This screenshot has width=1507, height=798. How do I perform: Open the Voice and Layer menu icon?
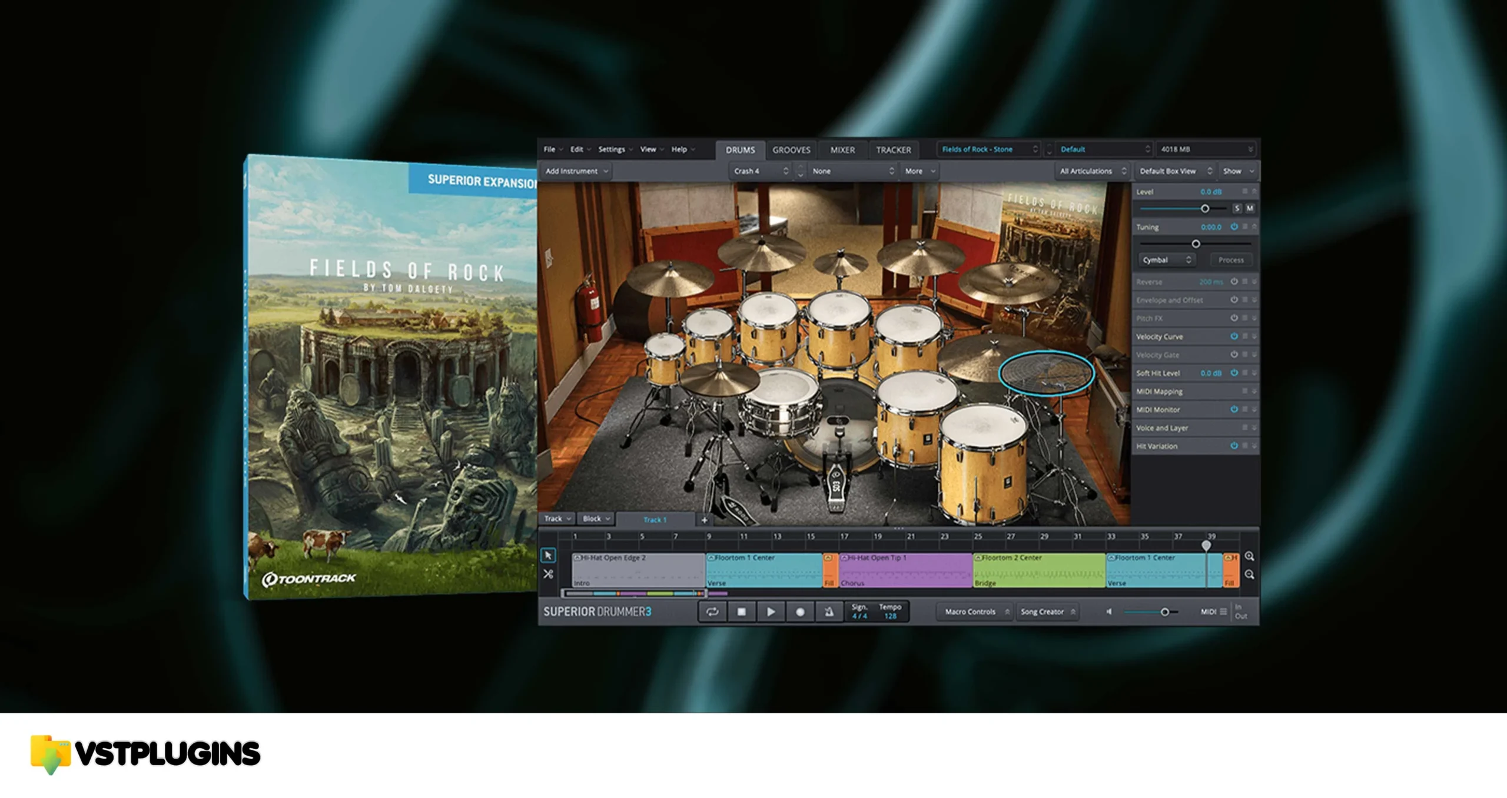click(x=1244, y=428)
